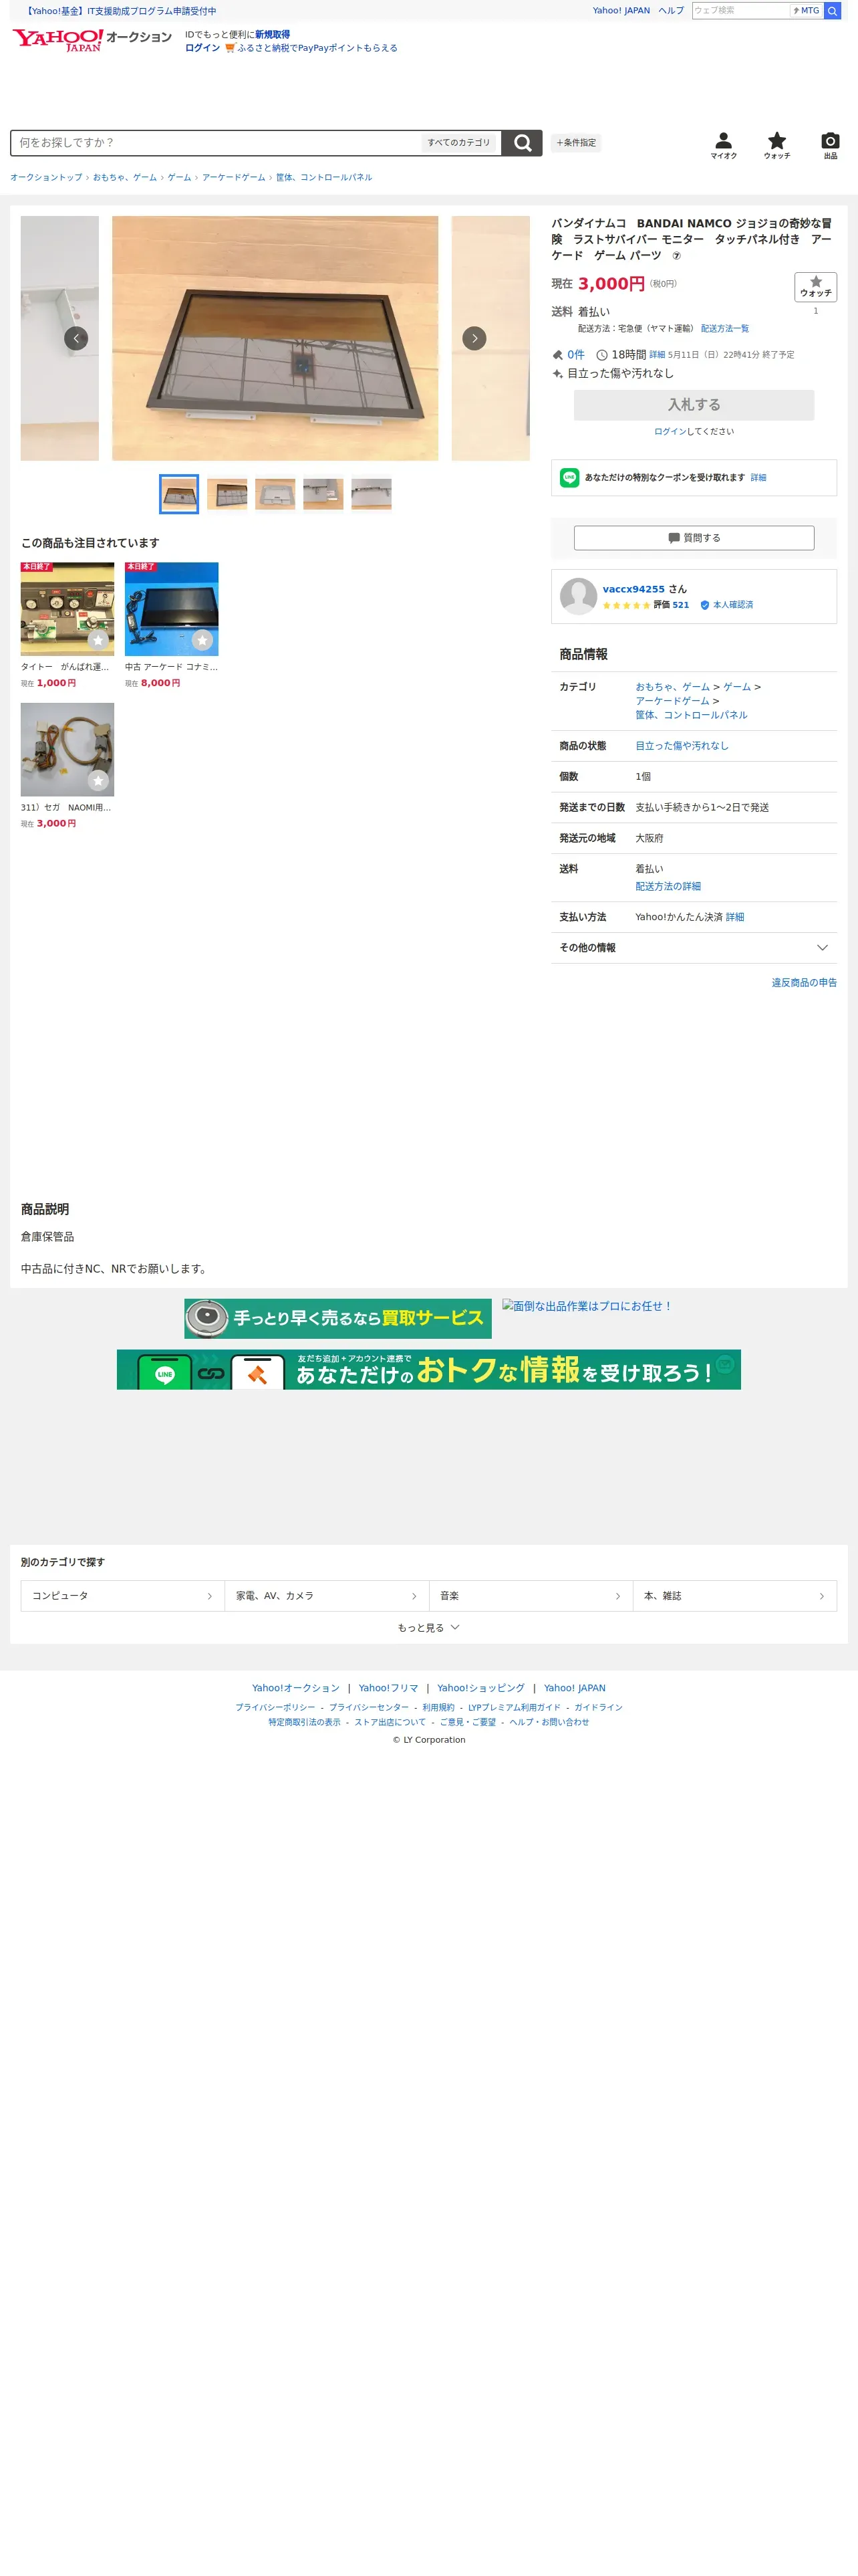Viewport: 858px width, 2576px height.
Task: Open the 家電、AV、カメラ category
Action: (327, 1596)
